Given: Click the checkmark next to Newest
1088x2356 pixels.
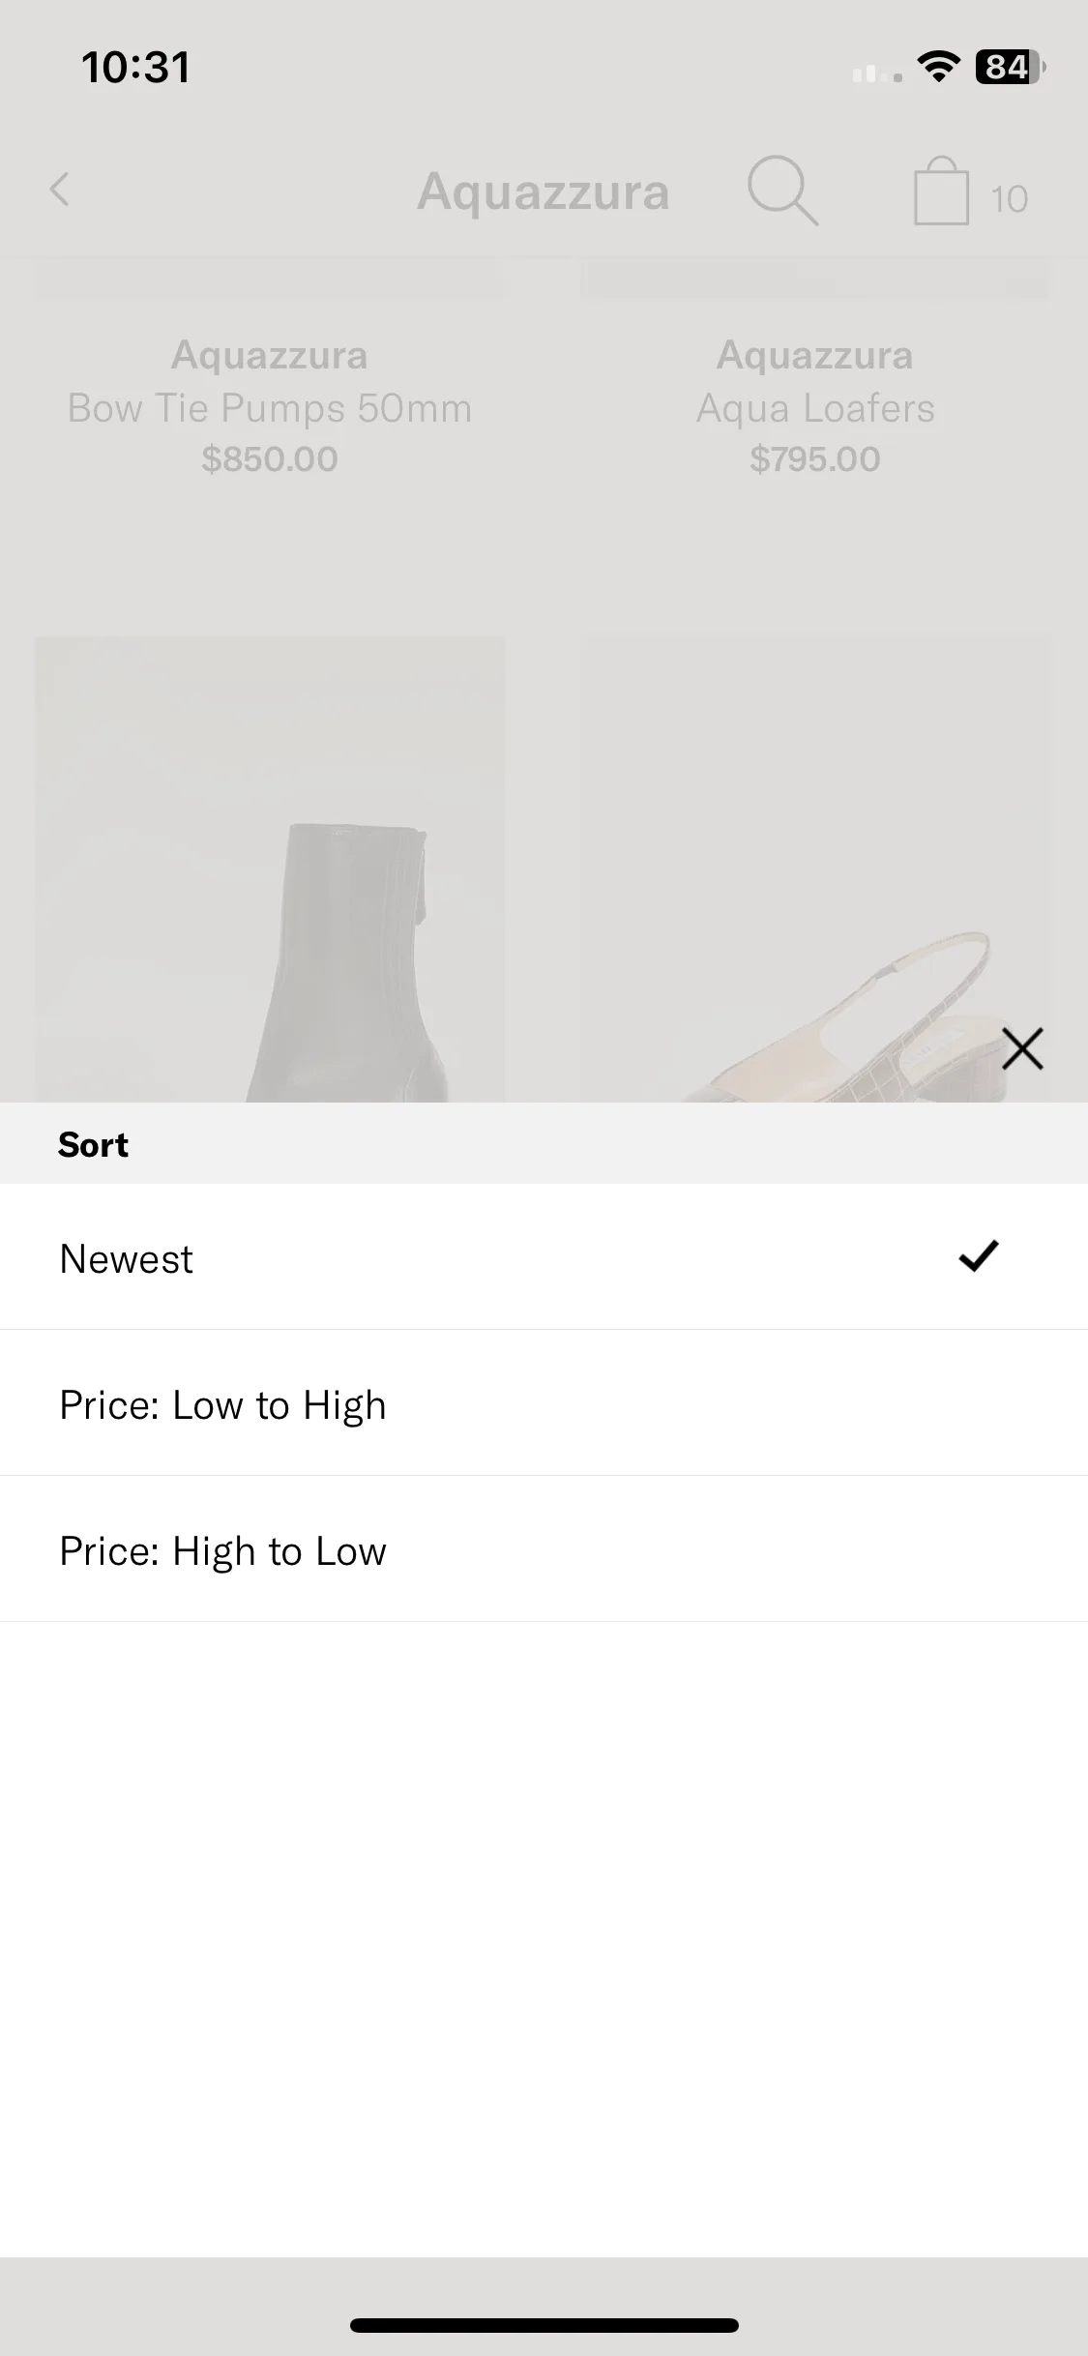Looking at the screenshot, I should 978,1256.
